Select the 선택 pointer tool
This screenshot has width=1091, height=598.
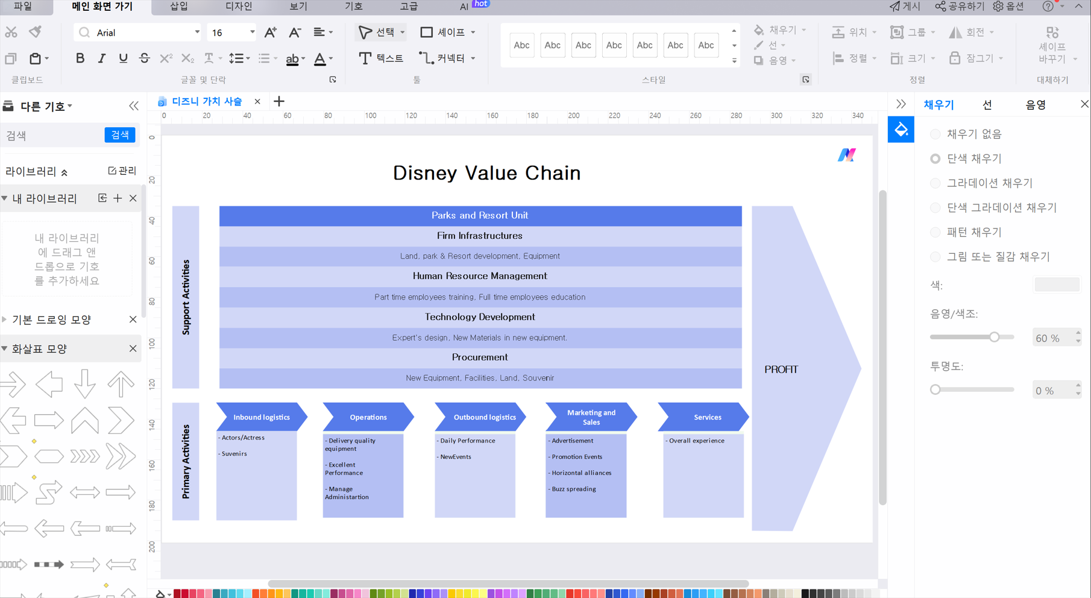click(x=377, y=32)
